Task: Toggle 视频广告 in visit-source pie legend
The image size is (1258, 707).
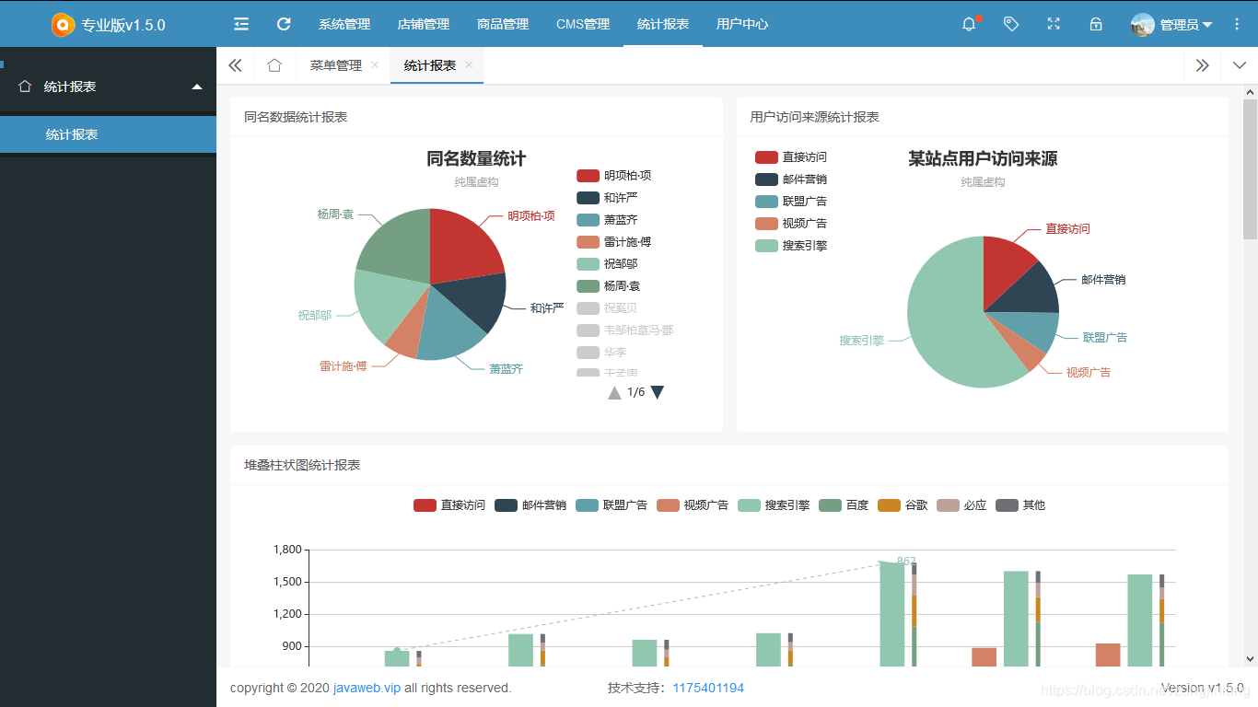Action: (791, 224)
